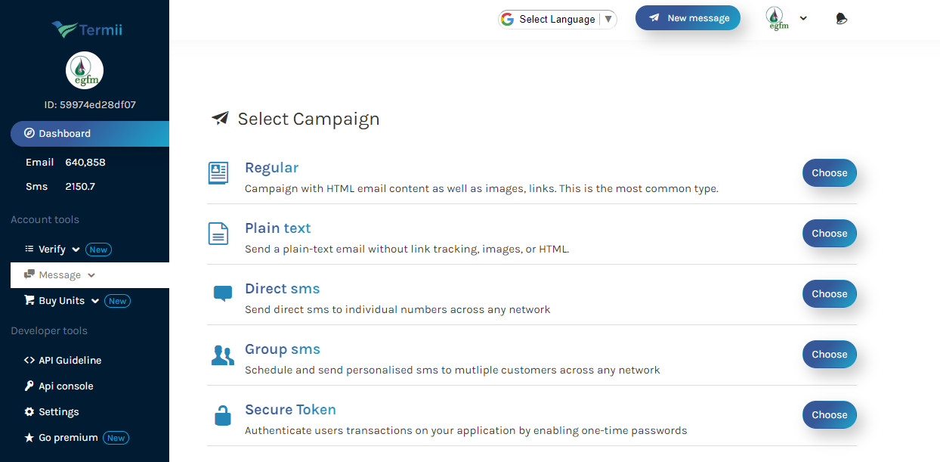Viewport: 940px width, 462px height.
Task: Choose the Group sms campaign
Action: coord(829,355)
